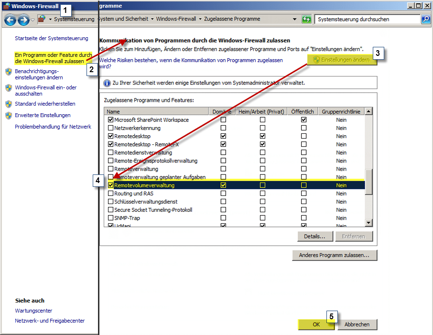Select the Remote-Ereignisprotokollverwaltung row
Viewport: 433px width, 335px height.
[x=235, y=161]
